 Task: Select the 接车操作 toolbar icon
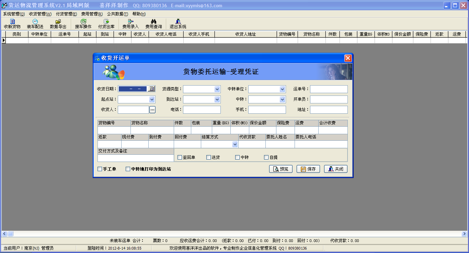pyautogui.click(x=83, y=22)
